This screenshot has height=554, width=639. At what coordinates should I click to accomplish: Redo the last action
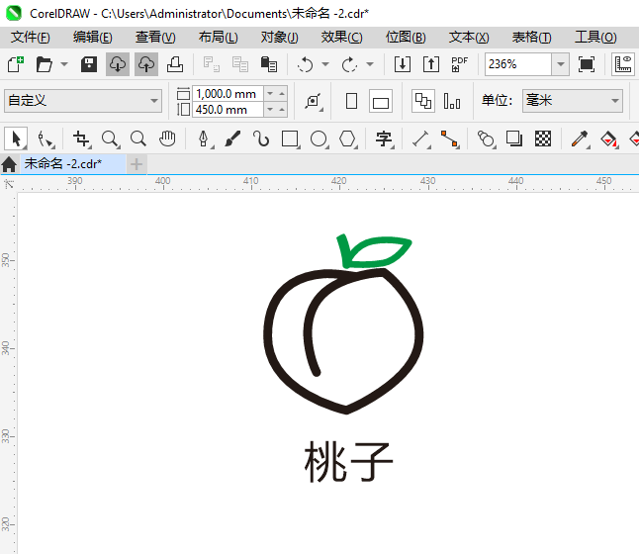coord(349,64)
